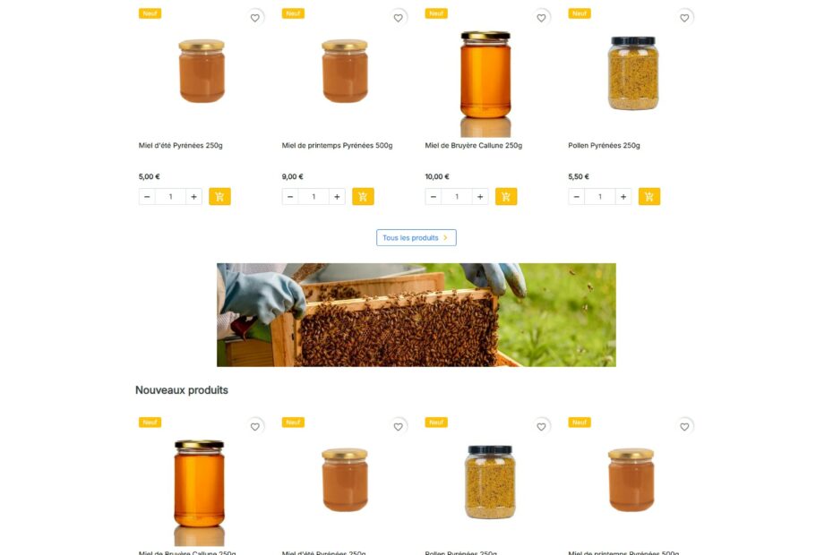Open Pollen Pyrénées 250g product title
Viewport: 833px width, 555px height.
pos(604,145)
